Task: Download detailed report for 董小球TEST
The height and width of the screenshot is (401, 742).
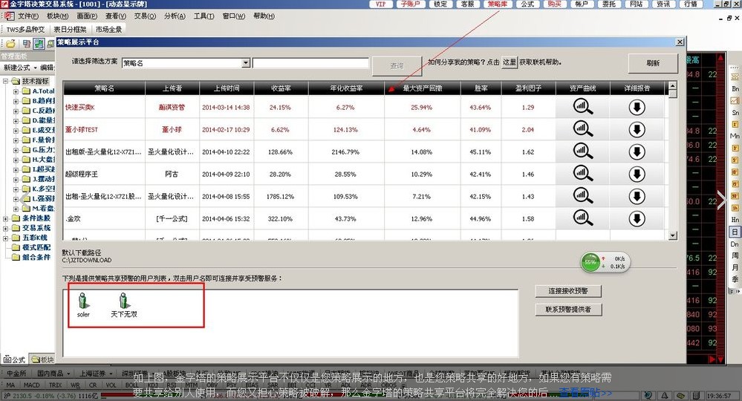Action: [x=637, y=129]
